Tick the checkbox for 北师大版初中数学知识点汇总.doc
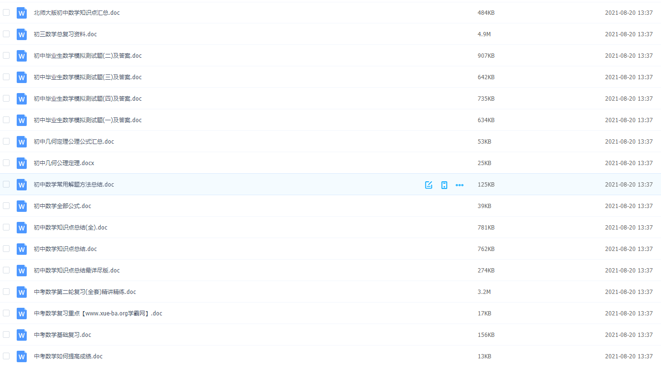Viewport: 661px width, 366px height. pos(6,12)
